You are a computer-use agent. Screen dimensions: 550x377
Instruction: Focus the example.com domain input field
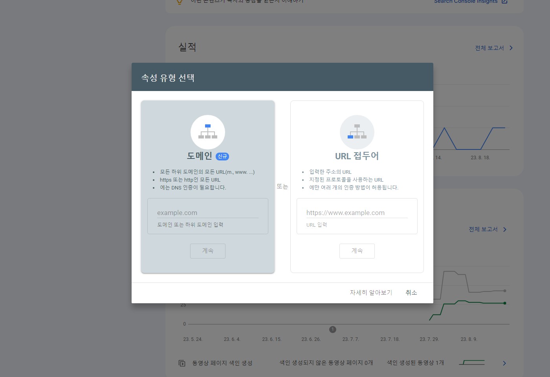[x=208, y=213]
